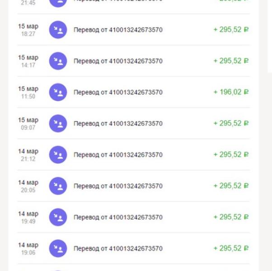Select the incoming transfer icon at 14:17
This screenshot has height=271, width=272.
tap(58, 61)
